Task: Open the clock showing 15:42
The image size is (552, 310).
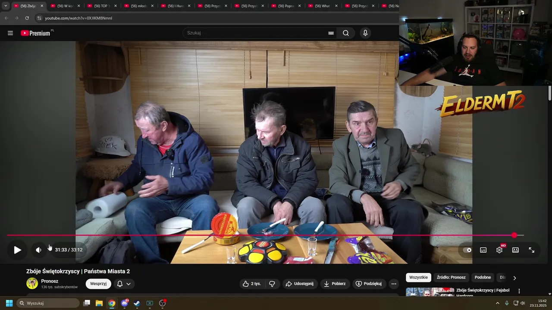Action: (x=538, y=303)
